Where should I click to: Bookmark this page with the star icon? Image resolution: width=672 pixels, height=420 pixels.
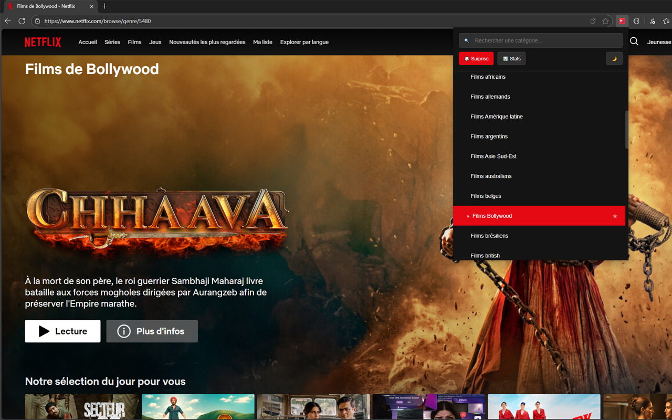(x=605, y=21)
